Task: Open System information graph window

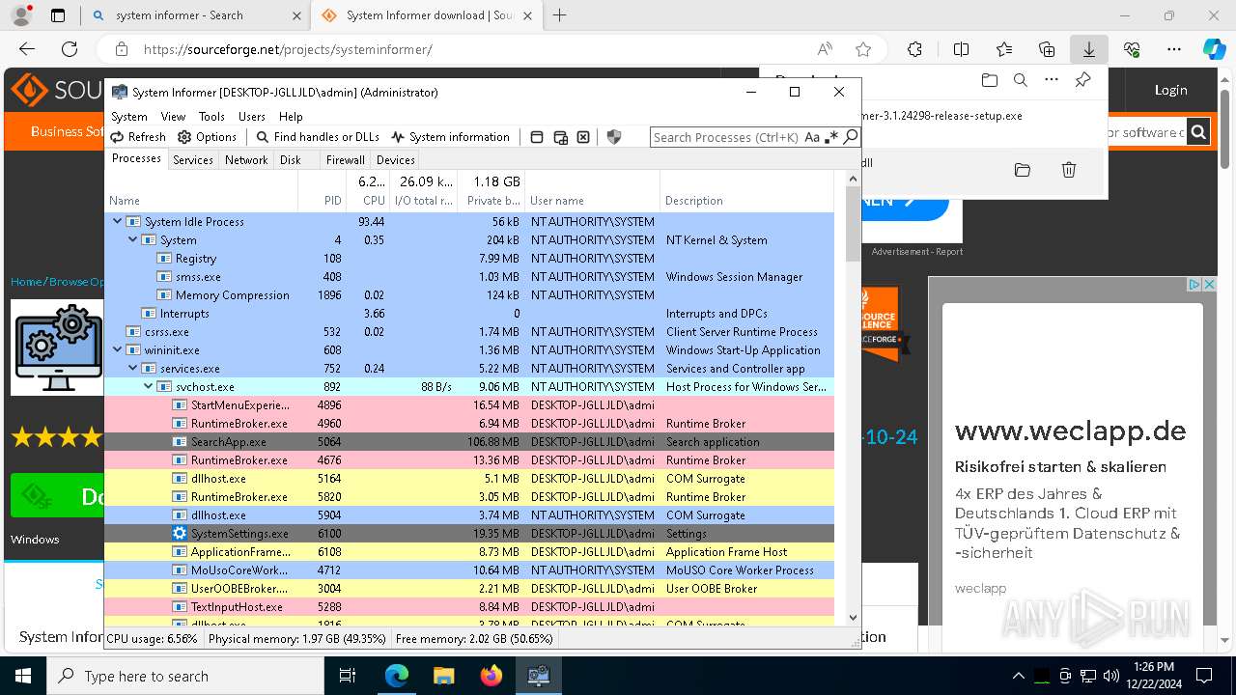Action: point(450,137)
